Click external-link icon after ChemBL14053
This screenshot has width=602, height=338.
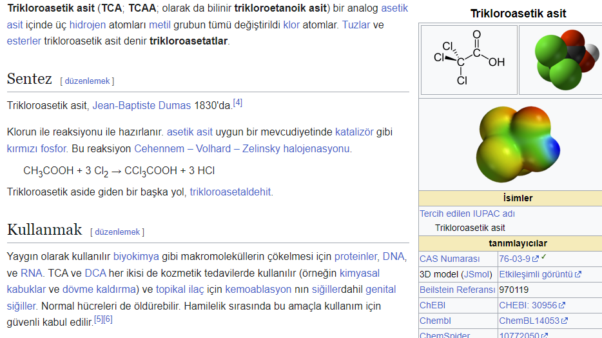[x=565, y=321]
